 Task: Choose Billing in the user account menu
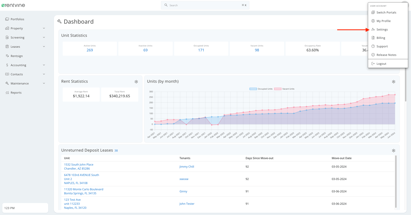coord(381,38)
